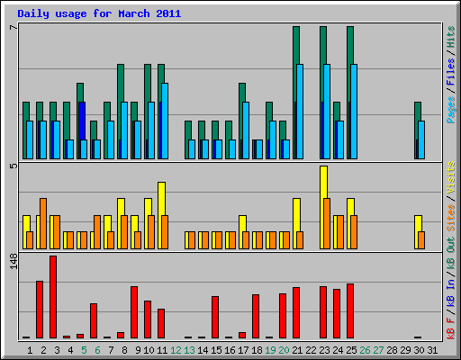This screenshot has width=461, height=360.
Task: Click day label 10 on x-axis
Action: click(149, 350)
